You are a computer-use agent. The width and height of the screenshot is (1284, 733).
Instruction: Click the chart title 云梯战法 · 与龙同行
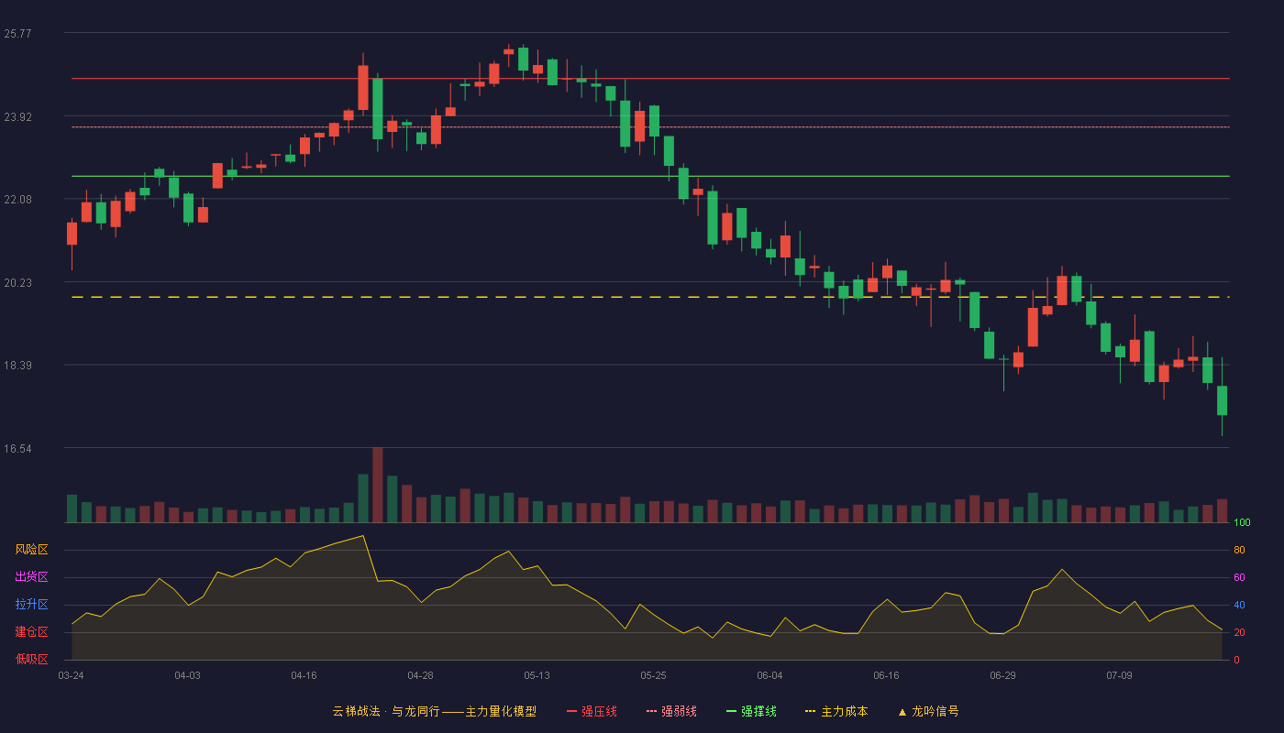[x=386, y=711]
